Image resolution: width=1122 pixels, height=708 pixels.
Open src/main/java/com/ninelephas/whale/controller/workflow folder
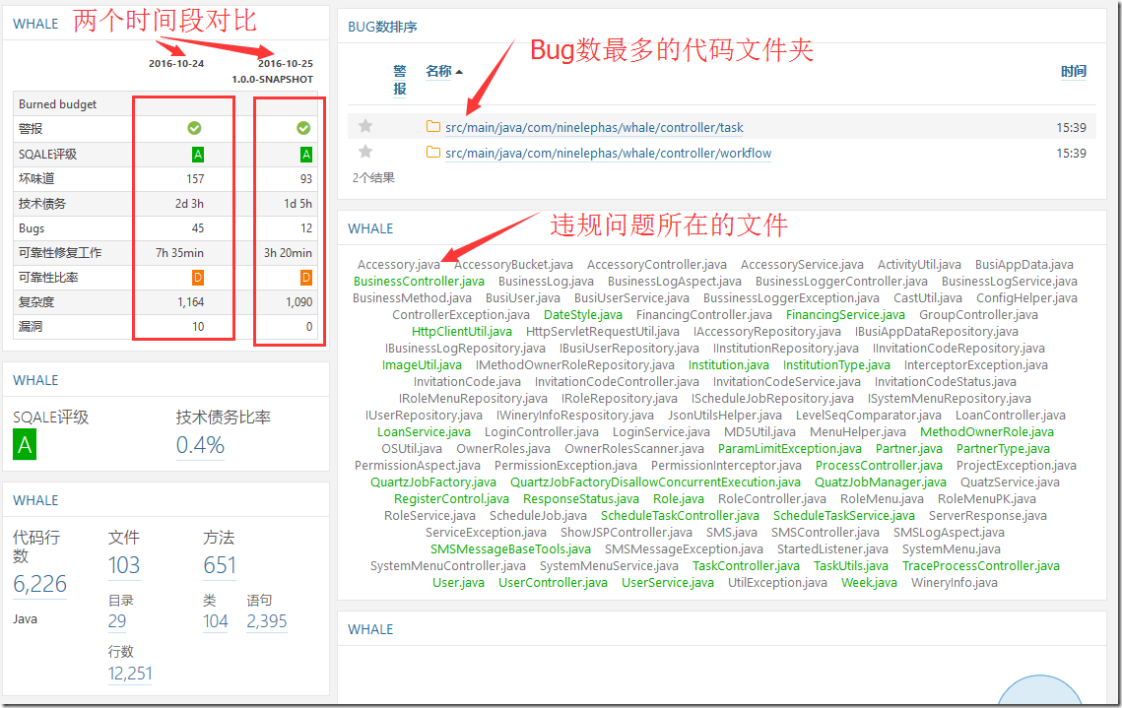coord(608,153)
